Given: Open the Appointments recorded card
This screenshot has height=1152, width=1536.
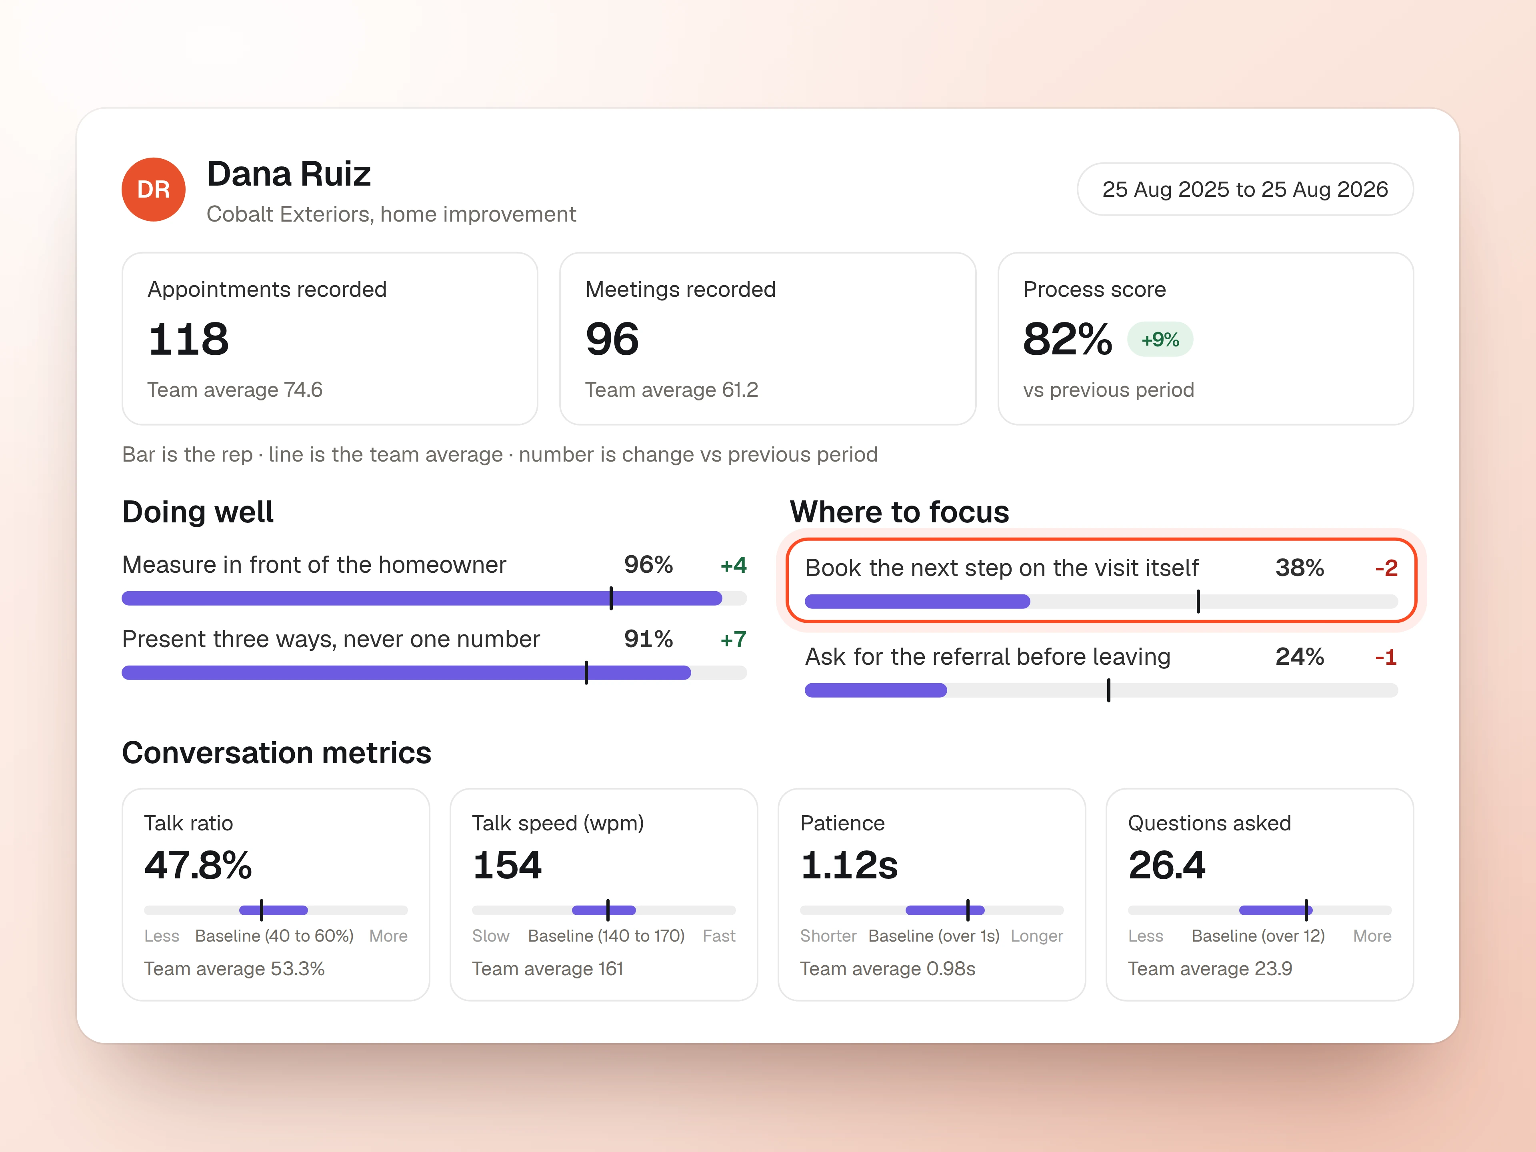Looking at the screenshot, I should click(330, 339).
